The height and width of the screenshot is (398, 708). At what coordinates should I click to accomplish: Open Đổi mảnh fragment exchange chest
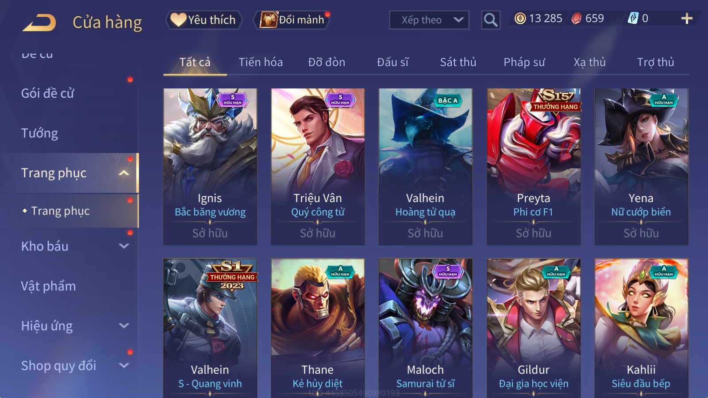click(292, 20)
